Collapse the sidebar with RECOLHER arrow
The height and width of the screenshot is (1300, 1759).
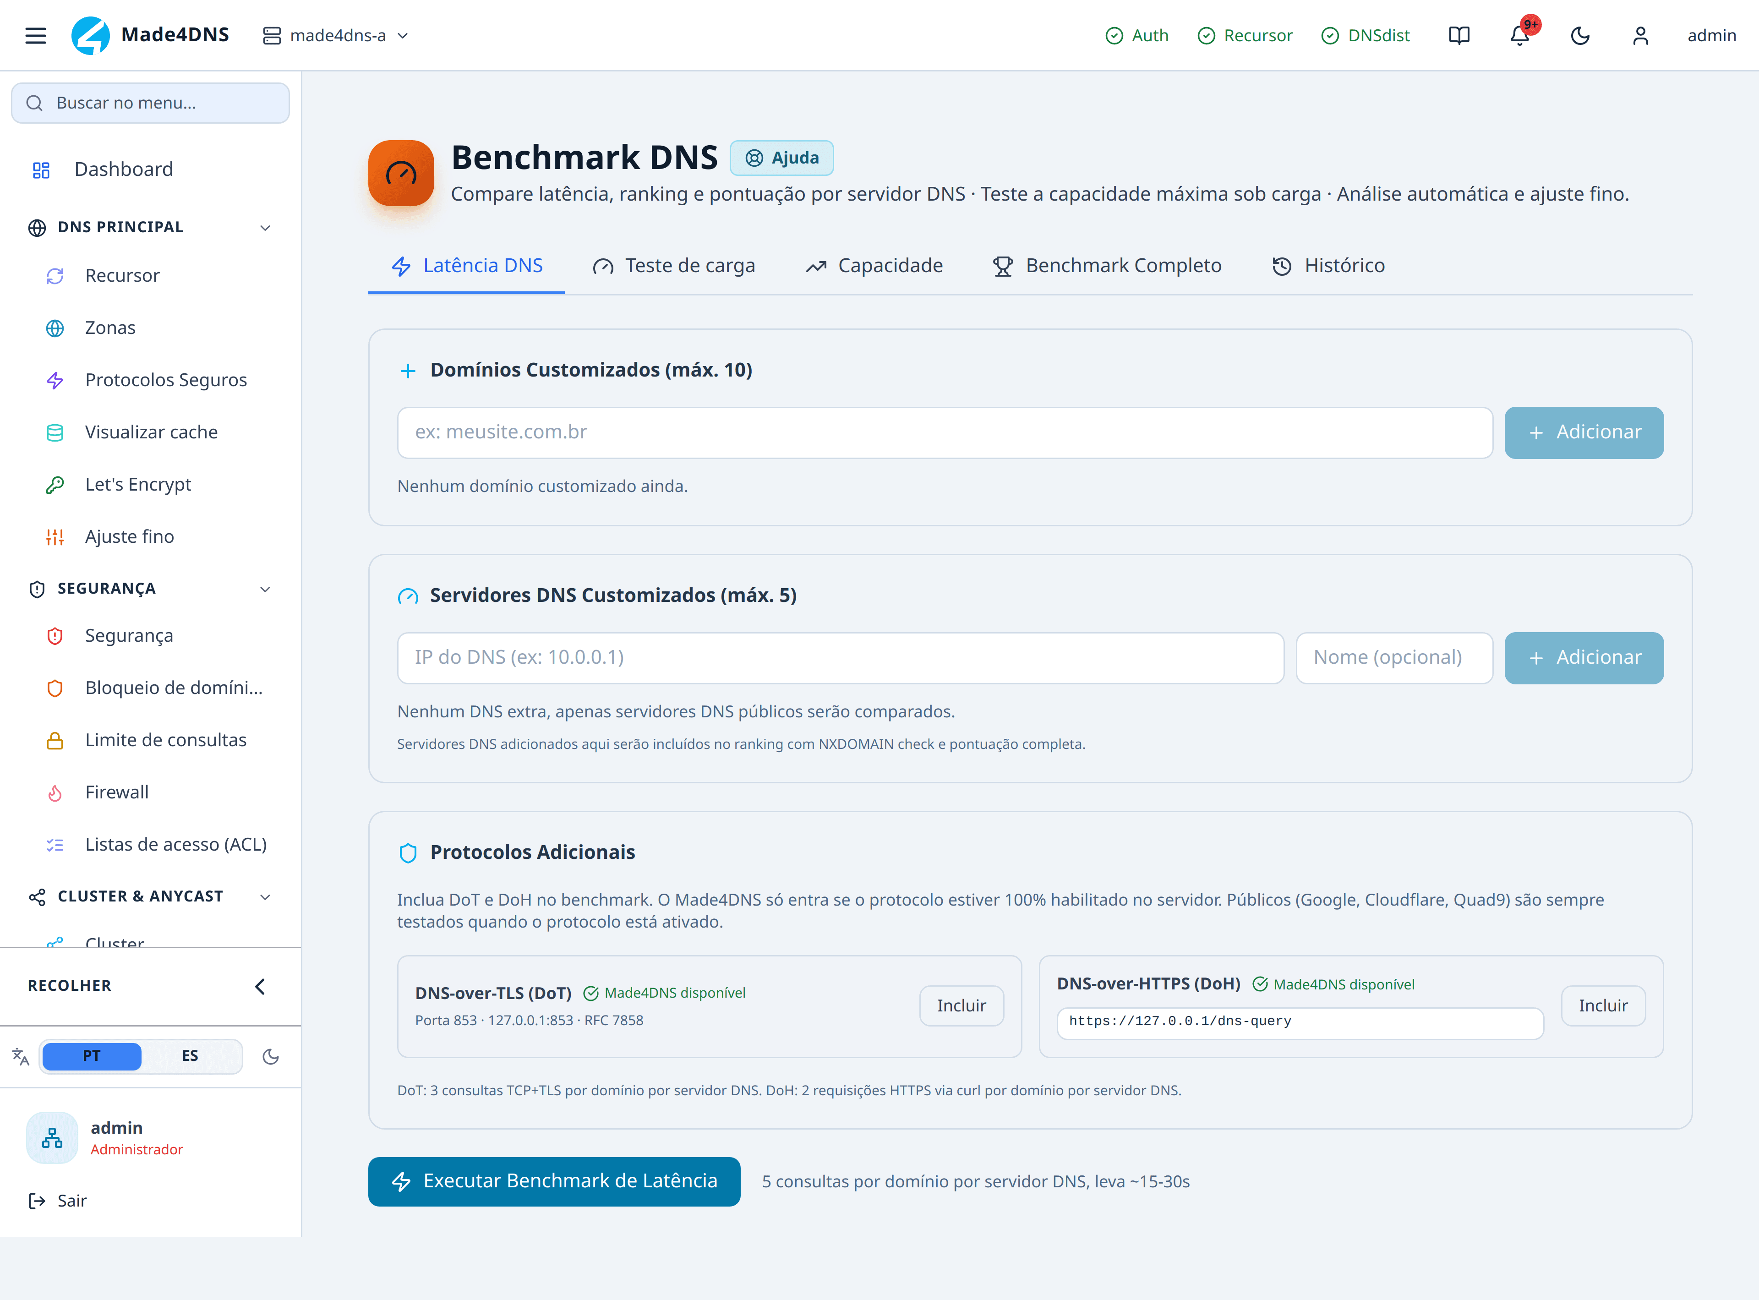click(x=261, y=986)
